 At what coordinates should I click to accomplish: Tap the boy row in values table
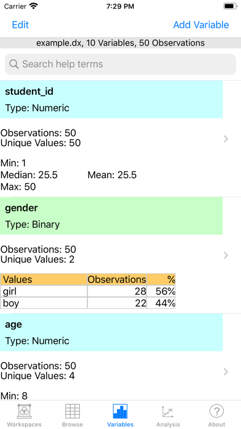(88, 303)
